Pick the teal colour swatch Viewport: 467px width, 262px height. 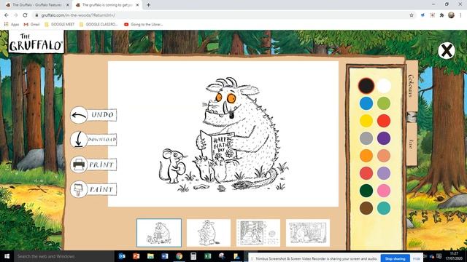tap(384, 208)
